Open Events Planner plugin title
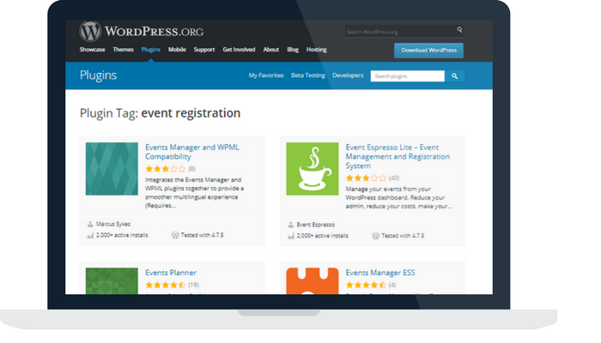This screenshot has height=343, width=601. [x=171, y=273]
